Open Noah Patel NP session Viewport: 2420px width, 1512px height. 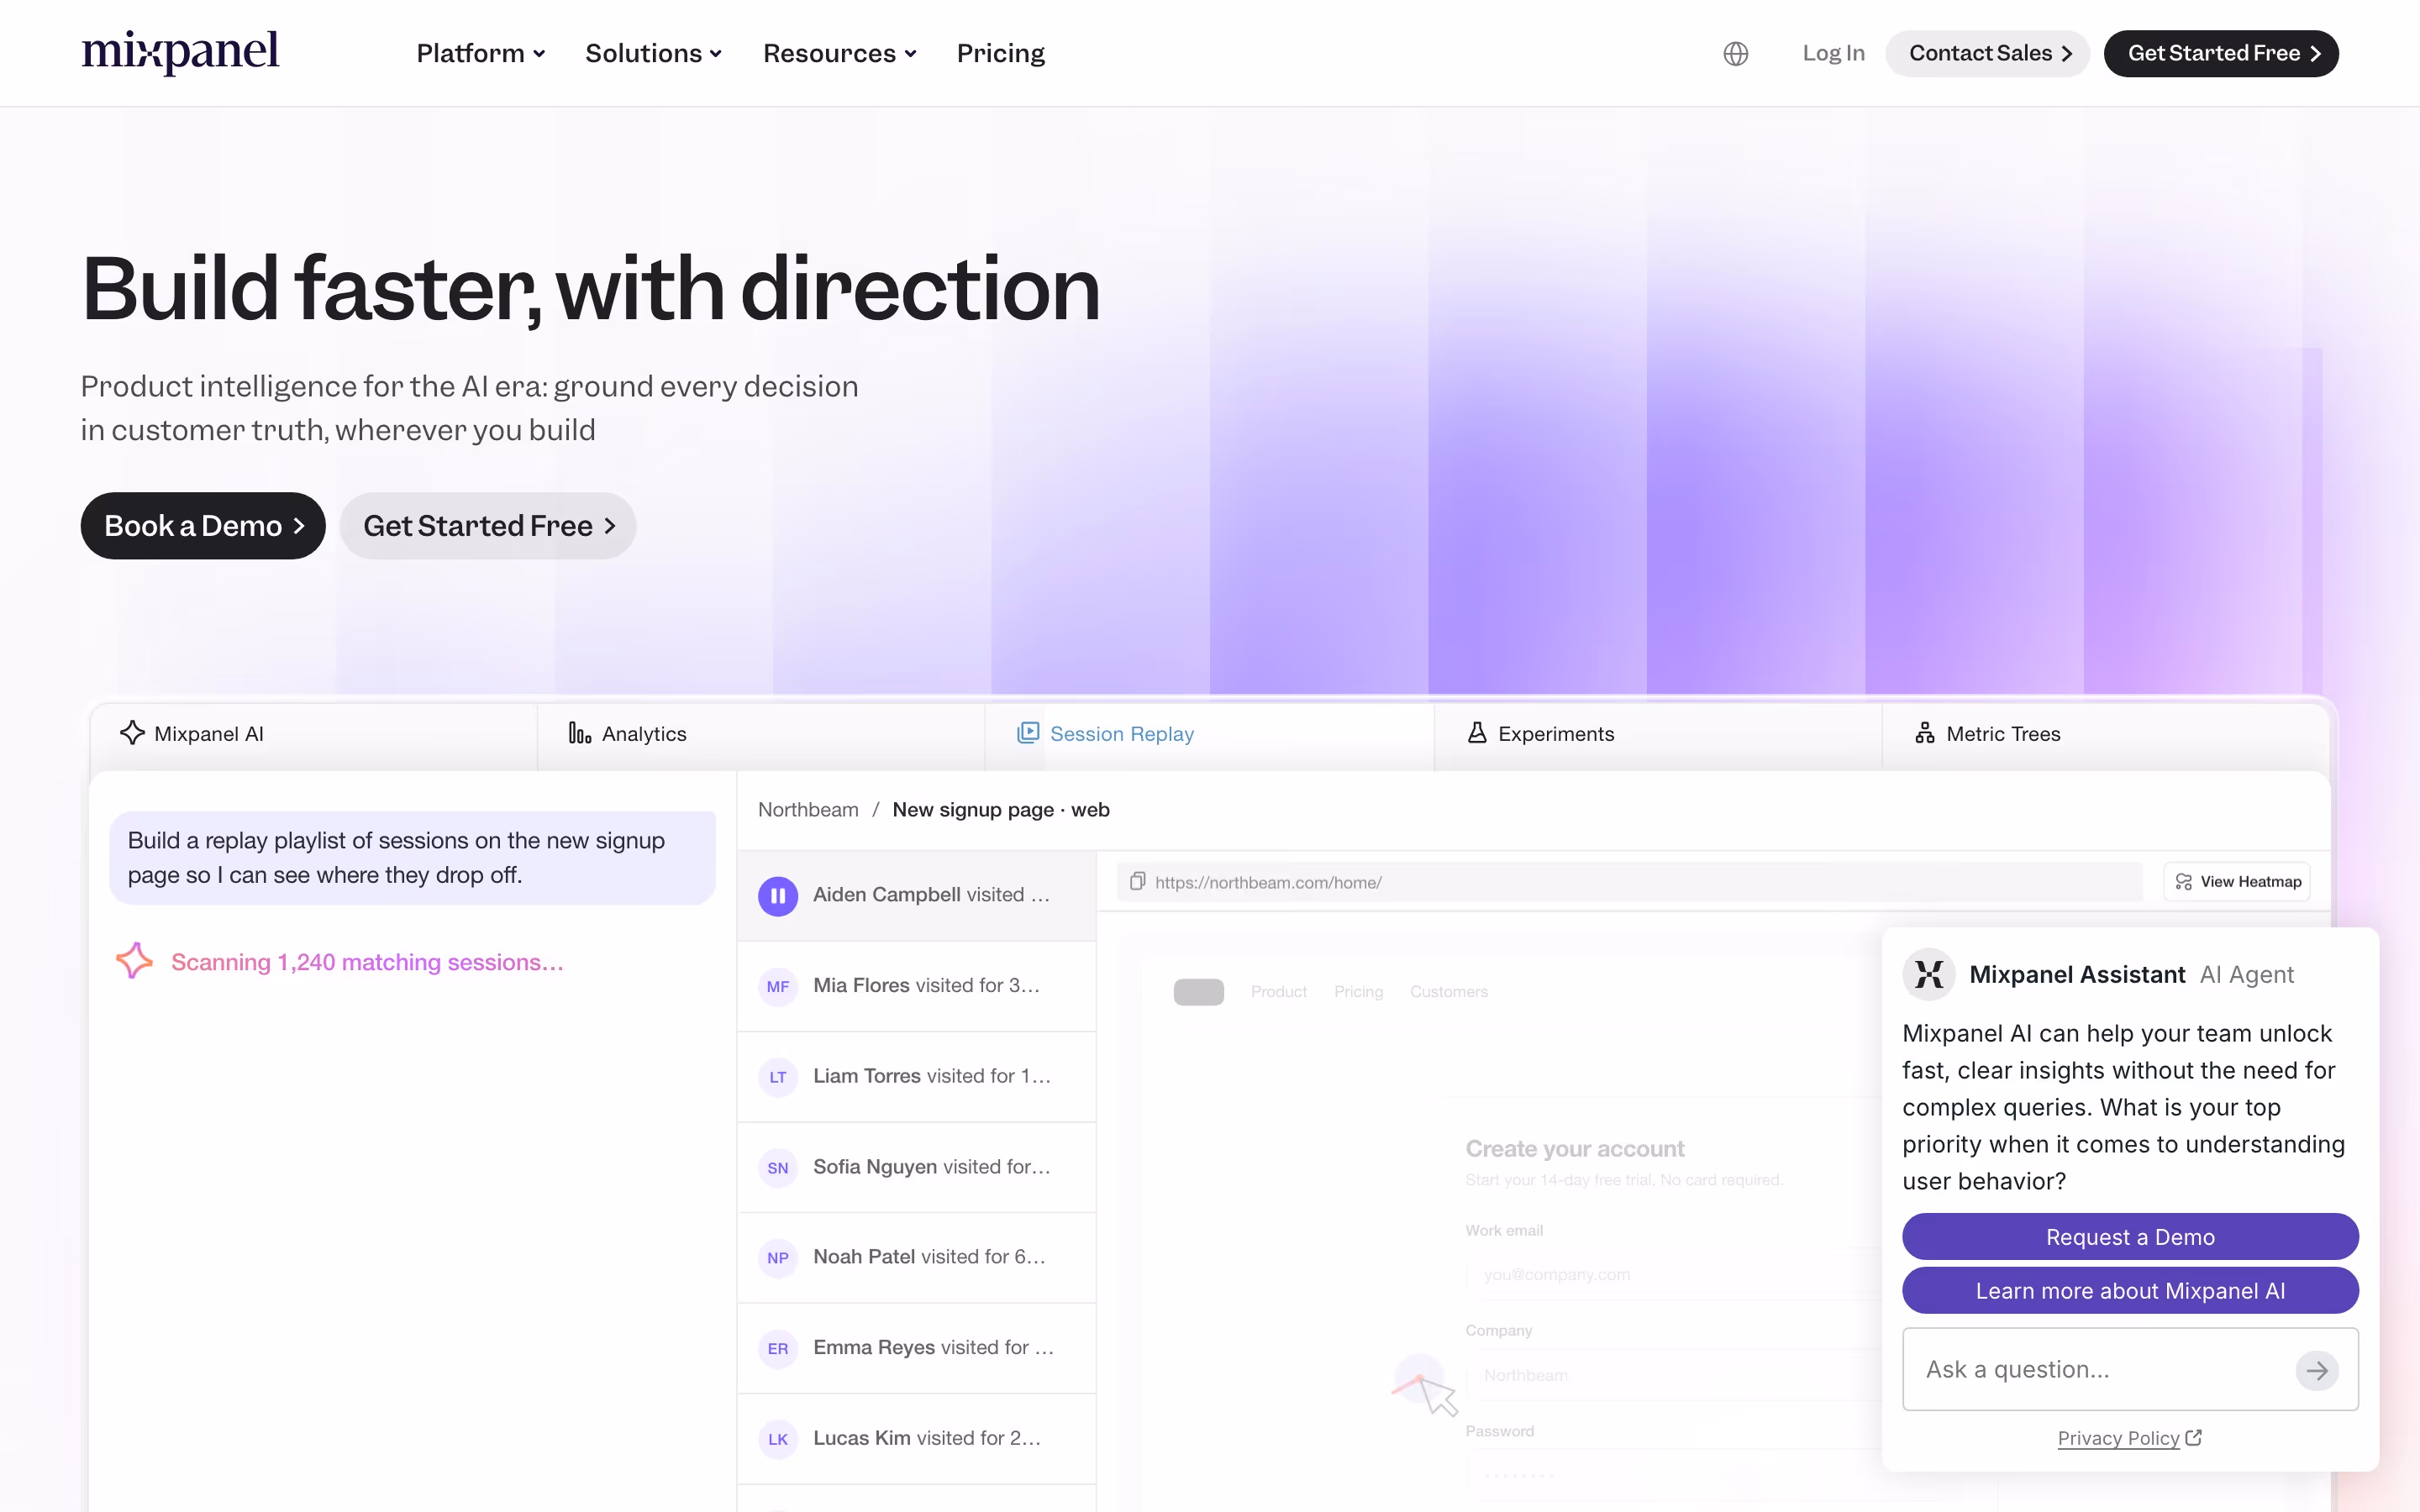click(x=917, y=1258)
